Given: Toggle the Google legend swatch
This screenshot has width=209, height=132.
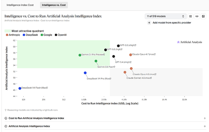Looking at the screenshot, I should (42, 35).
